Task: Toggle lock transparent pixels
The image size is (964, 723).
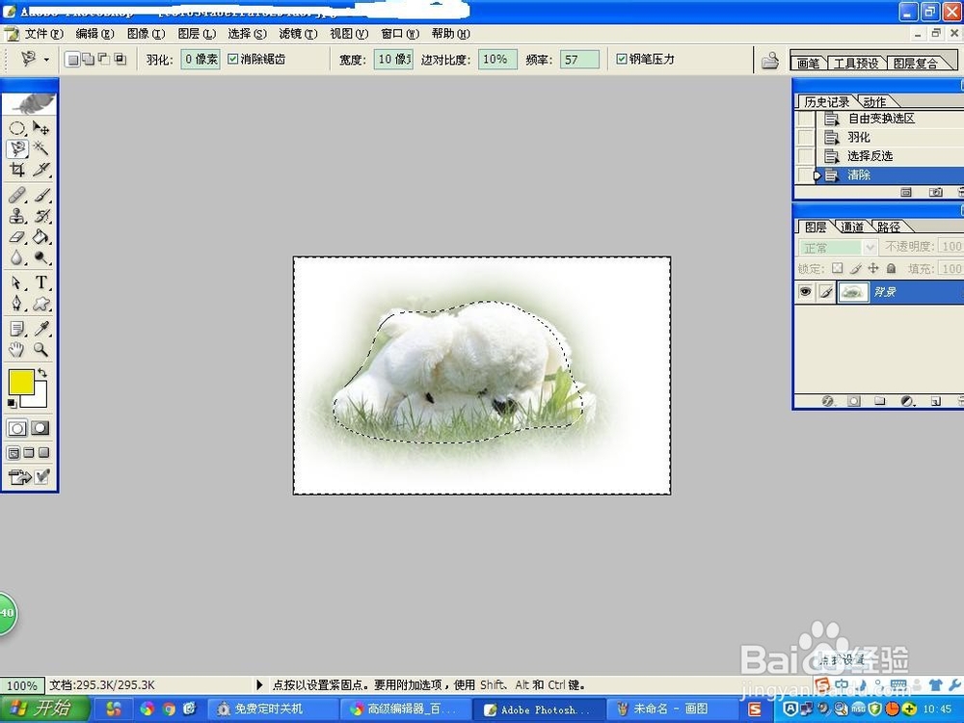Action: pyautogui.click(x=838, y=268)
